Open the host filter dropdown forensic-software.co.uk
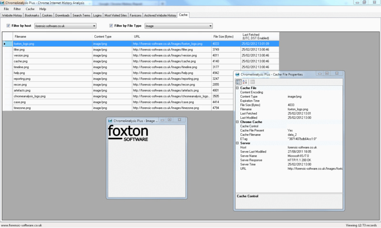Viewport: 381px width, 228px height. pos(65,26)
